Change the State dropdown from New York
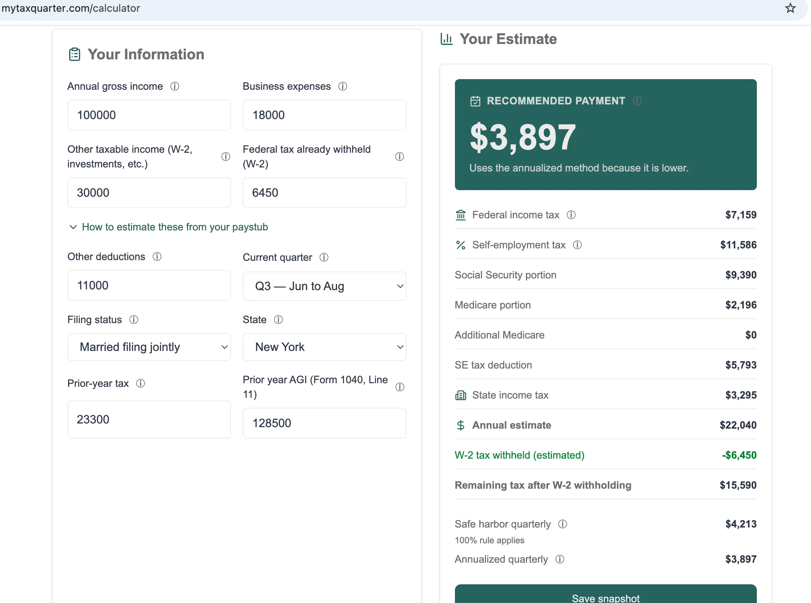This screenshot has width=811, height=603. 324,347
